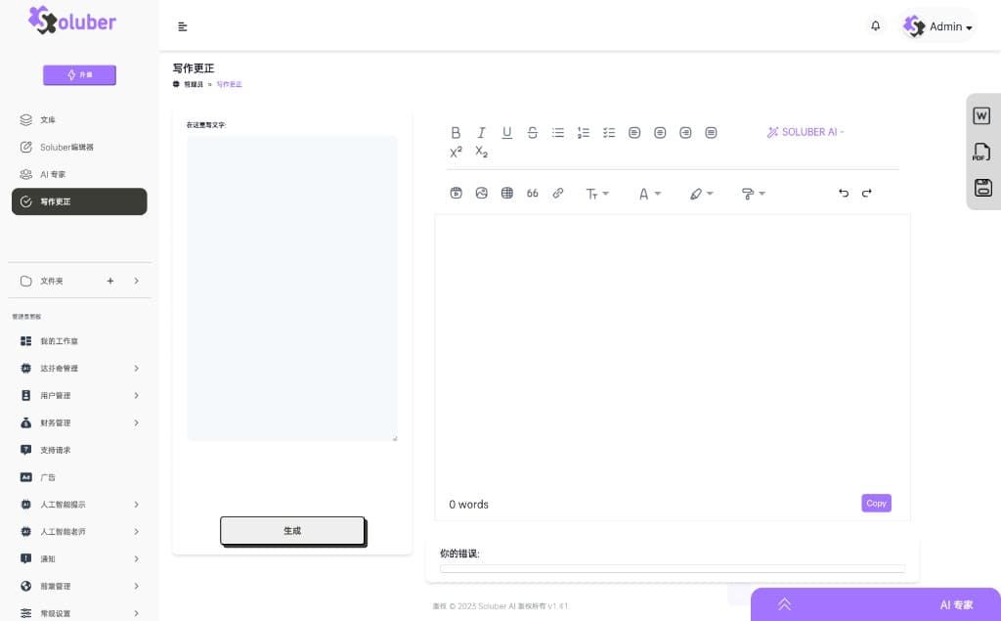Viewport: 1001px width, 621px height.
Task: Open the highlighter color dropdown
Action: [701, 194]
